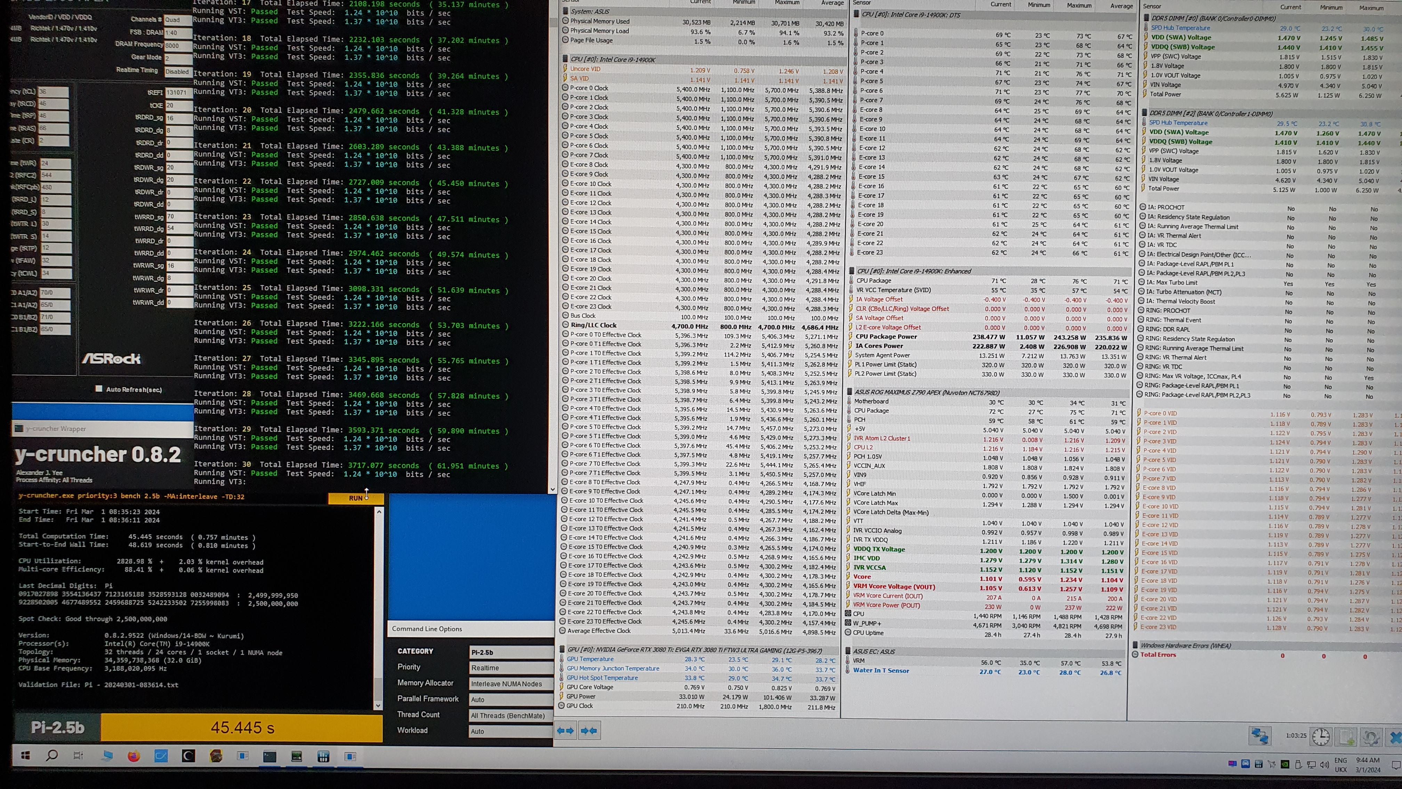Click the Sensor column header in middle panel
1402x789 pixels.
(x=862, y=3)
